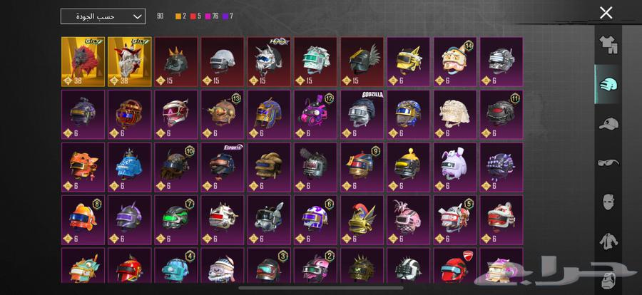Choose the Godzilla-labeled helmet
The image size is (642, 295).
point(362,115)
